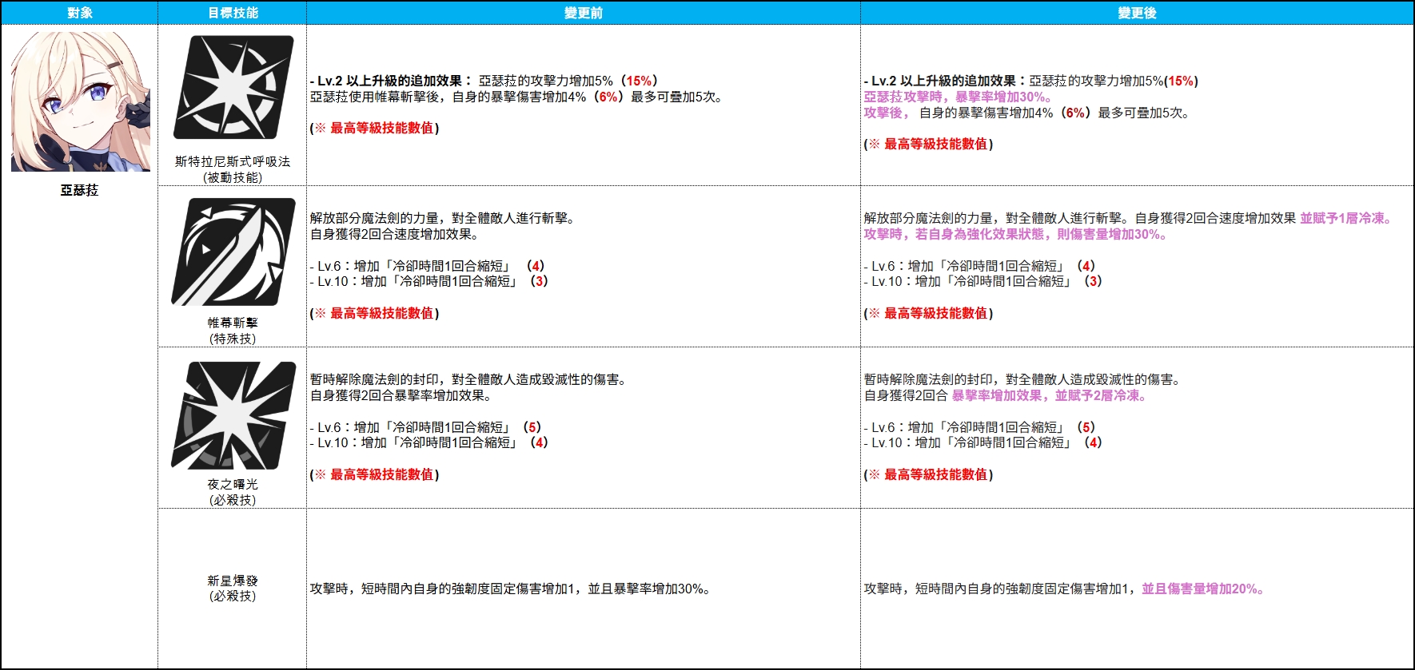
Task: Click the 帷幕斬擊 special skill icon
Action: click(233, 252)
